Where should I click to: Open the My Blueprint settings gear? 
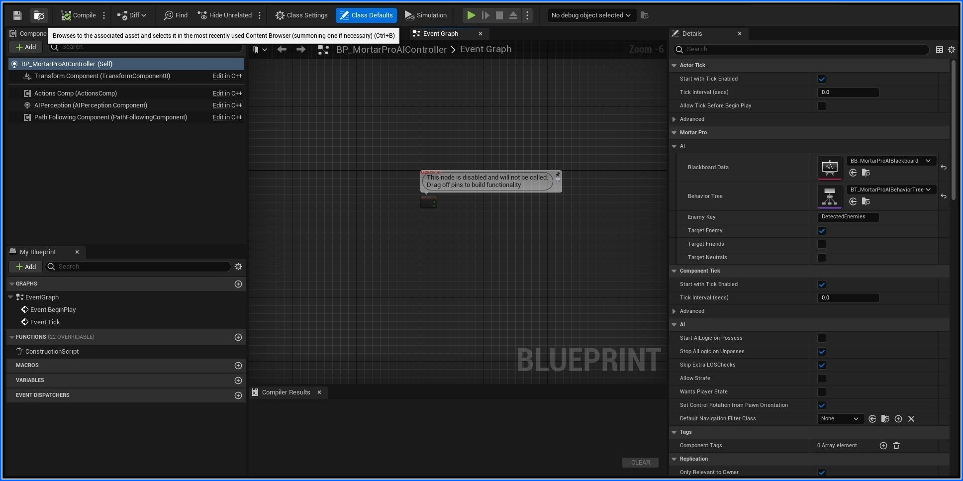click(x=238, y=267)
